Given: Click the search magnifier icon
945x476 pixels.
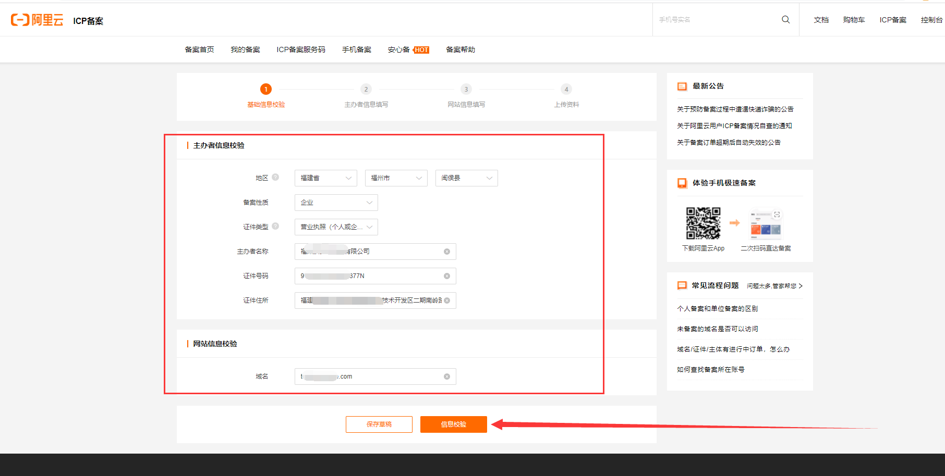Looking at the screenshot, I should (785, 20).
